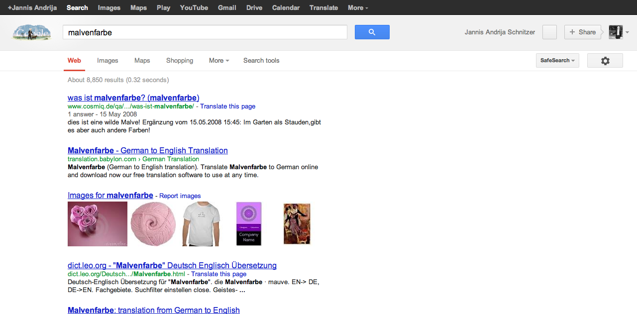Open Calendar in top bar
This screenshot has width=637, height=314.
pyautogui.click(x=286, y=7)
